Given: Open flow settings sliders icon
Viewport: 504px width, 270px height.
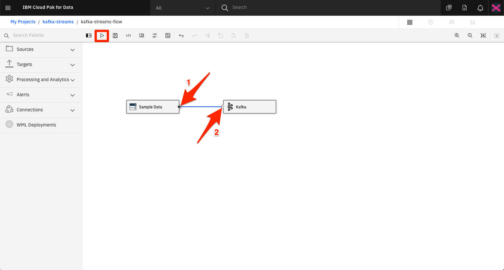Looking at the screenshot, I should tap(155, 35).
